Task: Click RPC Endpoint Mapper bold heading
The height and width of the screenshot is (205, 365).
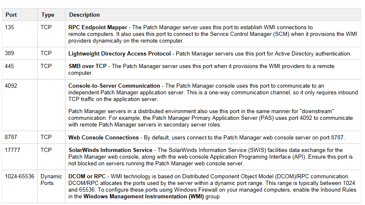Action: point(97,28)
